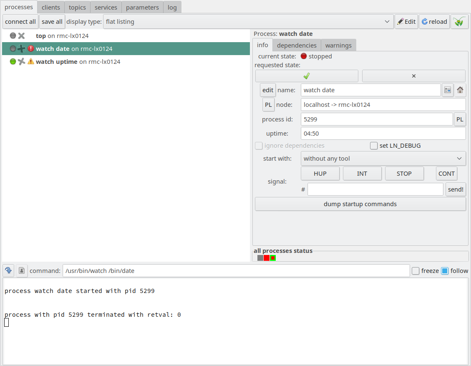Open the warnings tab
The width and height of the screenshot is (471, 366).
coord(338,45)
